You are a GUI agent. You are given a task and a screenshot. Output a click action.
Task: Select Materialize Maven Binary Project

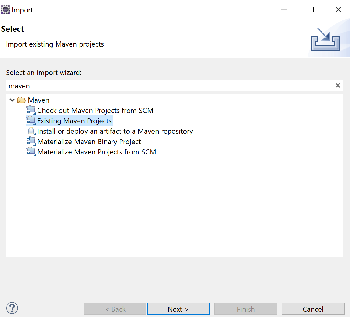pyautogui.click(x=89, y=142)
